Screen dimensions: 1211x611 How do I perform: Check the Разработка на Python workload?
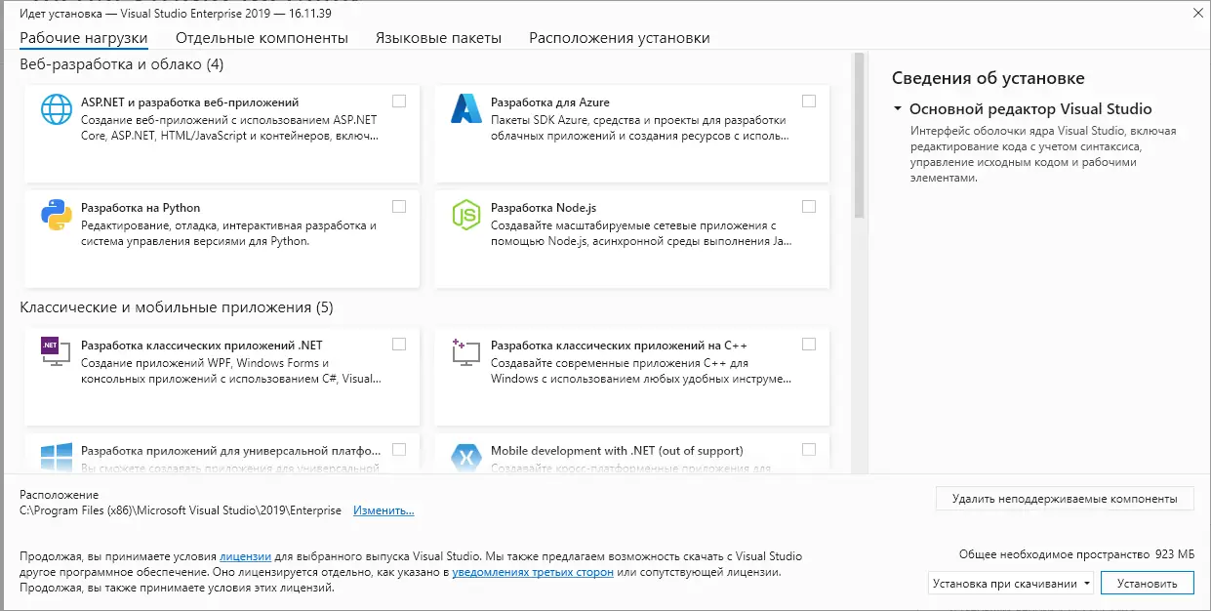400,206
